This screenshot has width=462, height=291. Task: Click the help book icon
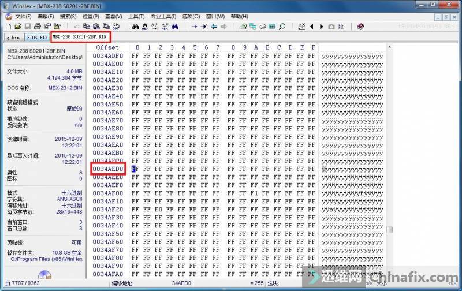coord(360,27)
